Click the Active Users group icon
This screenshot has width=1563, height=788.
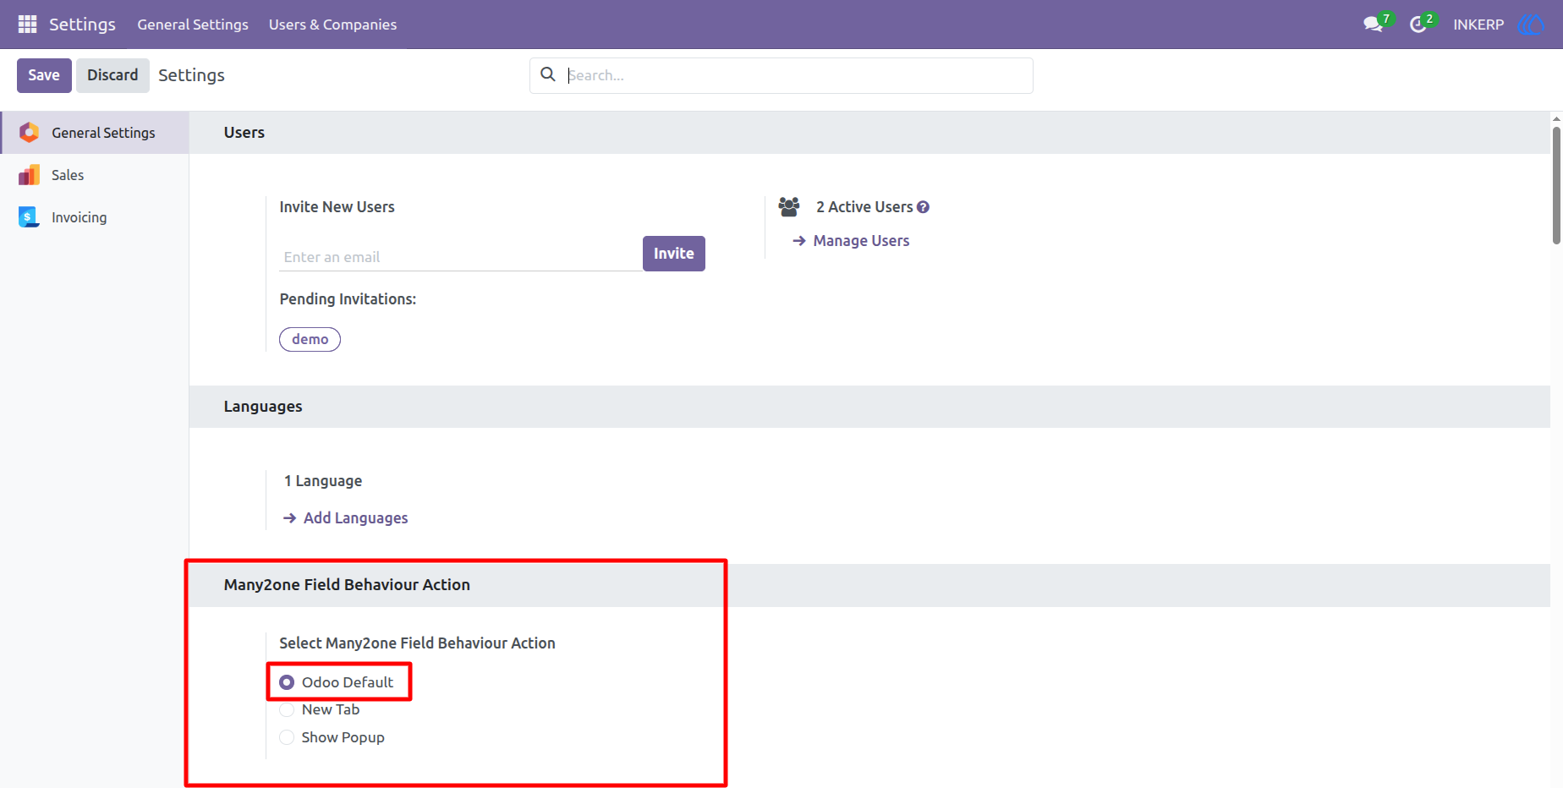point(789,206)
